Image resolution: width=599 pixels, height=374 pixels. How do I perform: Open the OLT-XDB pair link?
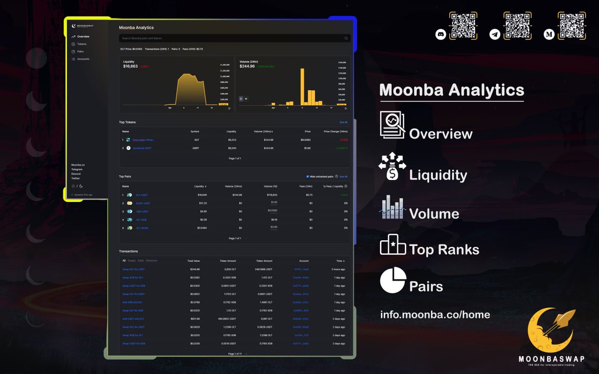pyautogui.click(x=141, y=220)
